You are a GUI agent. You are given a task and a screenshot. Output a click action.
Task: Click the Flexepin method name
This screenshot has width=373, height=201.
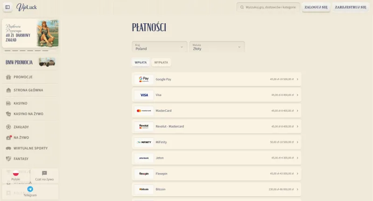pos(162,174)
